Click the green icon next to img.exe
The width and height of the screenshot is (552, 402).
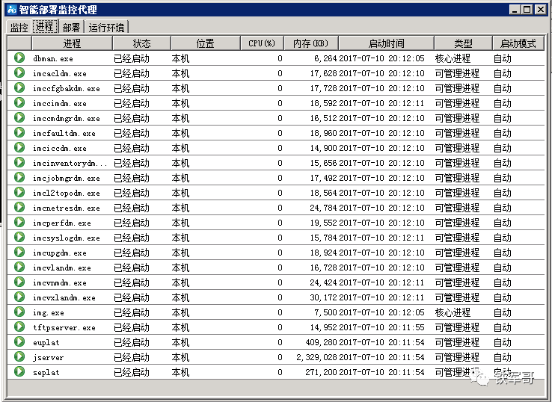tap(19, 312)
